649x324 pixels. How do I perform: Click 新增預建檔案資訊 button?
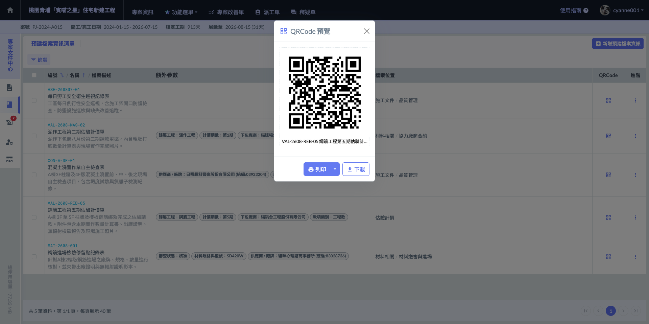[618, 44]
